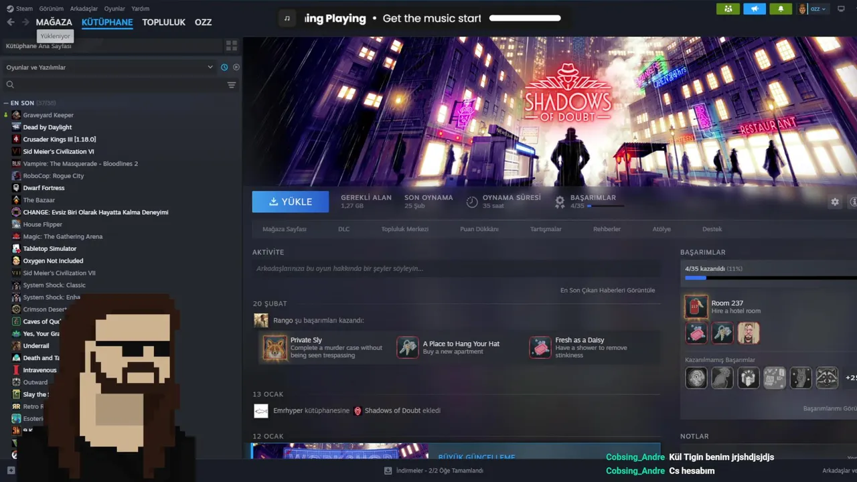Click the locked peace hand achievement icon
The image size is (857, 482).
click(x=801, y=378)
